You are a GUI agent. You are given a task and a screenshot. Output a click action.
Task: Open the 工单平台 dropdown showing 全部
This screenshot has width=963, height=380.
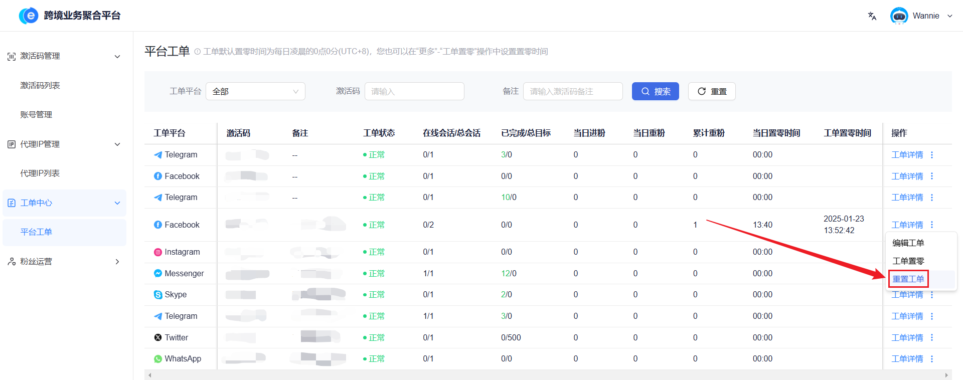(255, 91)
